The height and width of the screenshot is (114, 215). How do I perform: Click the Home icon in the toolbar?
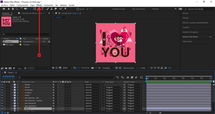tap(4, 9)
